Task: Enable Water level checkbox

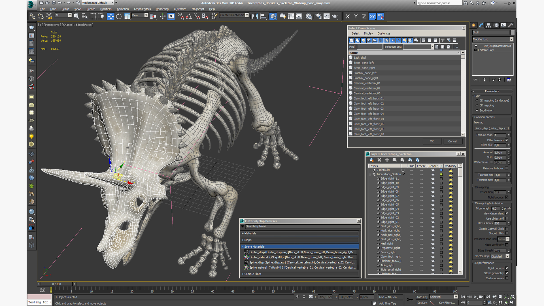Action: tap(491, 162)
